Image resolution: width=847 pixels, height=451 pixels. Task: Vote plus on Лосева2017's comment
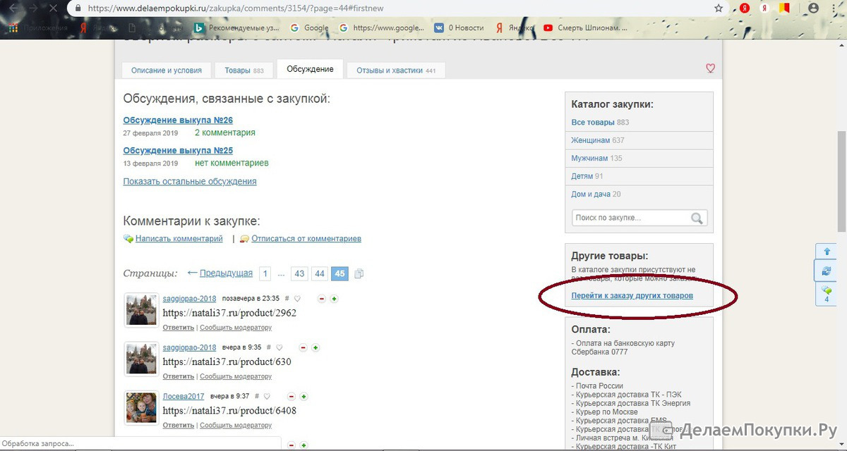pyautogui.click(x=304, y=396)
